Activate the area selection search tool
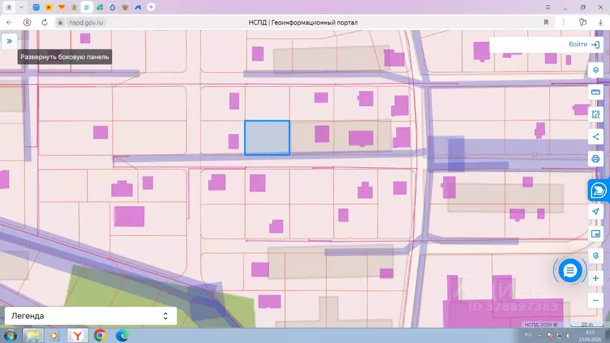 coord(595,114)
